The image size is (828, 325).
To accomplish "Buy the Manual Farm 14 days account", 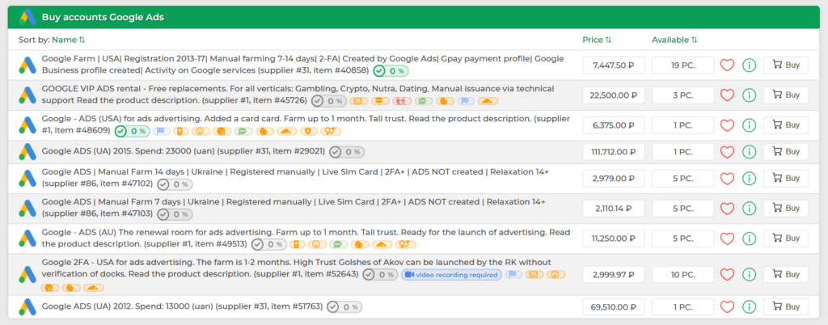I will click(786, 179).
